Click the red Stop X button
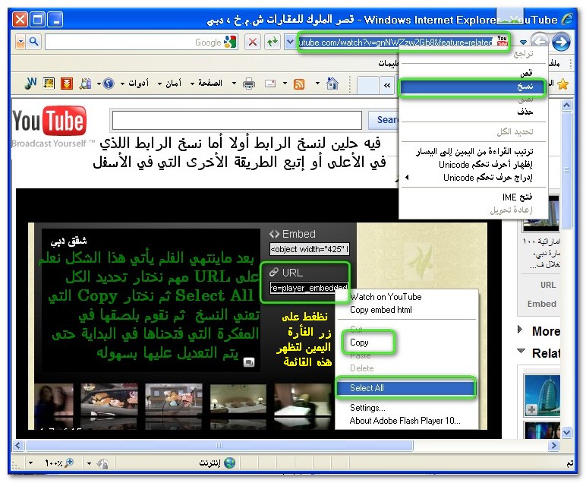Viewport: 586px width, 483px height. [x=253, y=42]
